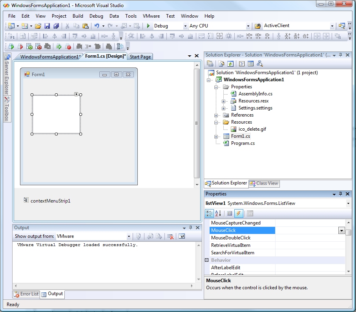Select Program.cs in Solution Explorer

[243, 143]
